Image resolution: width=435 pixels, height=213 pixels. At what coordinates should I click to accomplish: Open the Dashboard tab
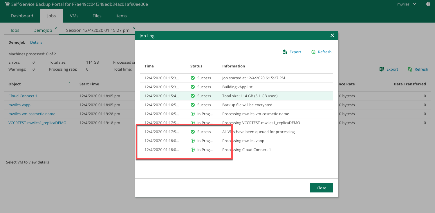tap(22, 16)
